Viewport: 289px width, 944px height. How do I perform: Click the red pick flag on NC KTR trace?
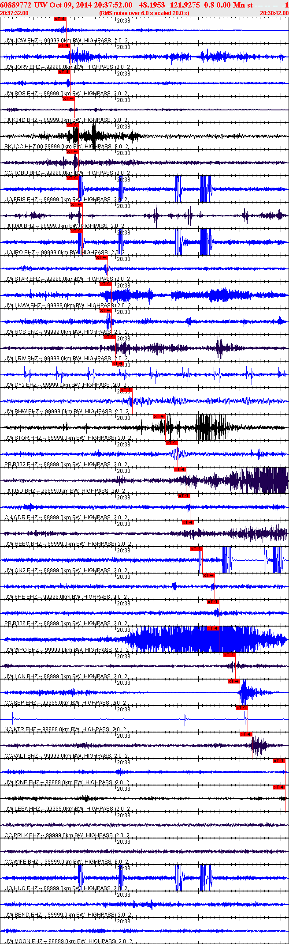click(x=242, y=708)
